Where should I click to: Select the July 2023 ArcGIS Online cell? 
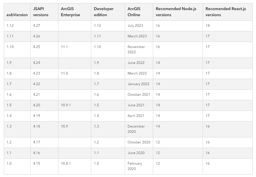(135, 26)
